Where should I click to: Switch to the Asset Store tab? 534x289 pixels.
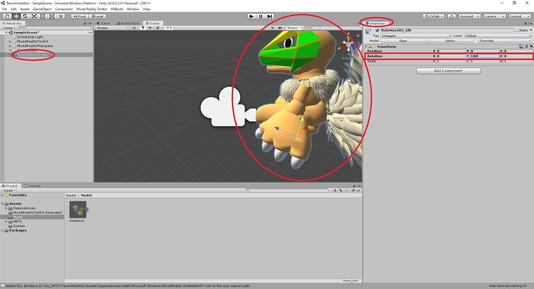pyautogui.click(x=128, y=23)
